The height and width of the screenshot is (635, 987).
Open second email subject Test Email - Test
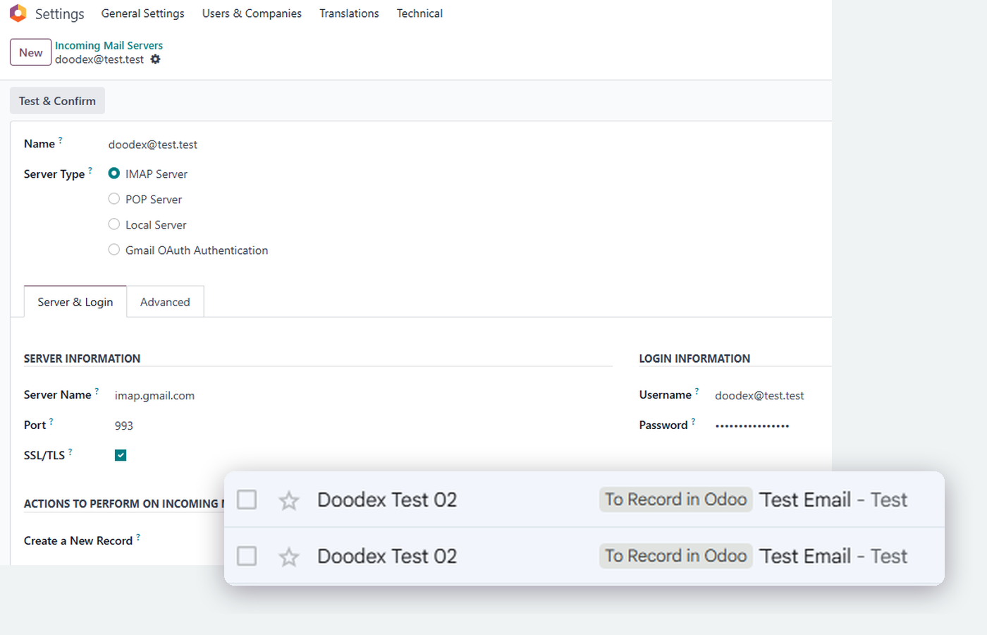point(833,556)
